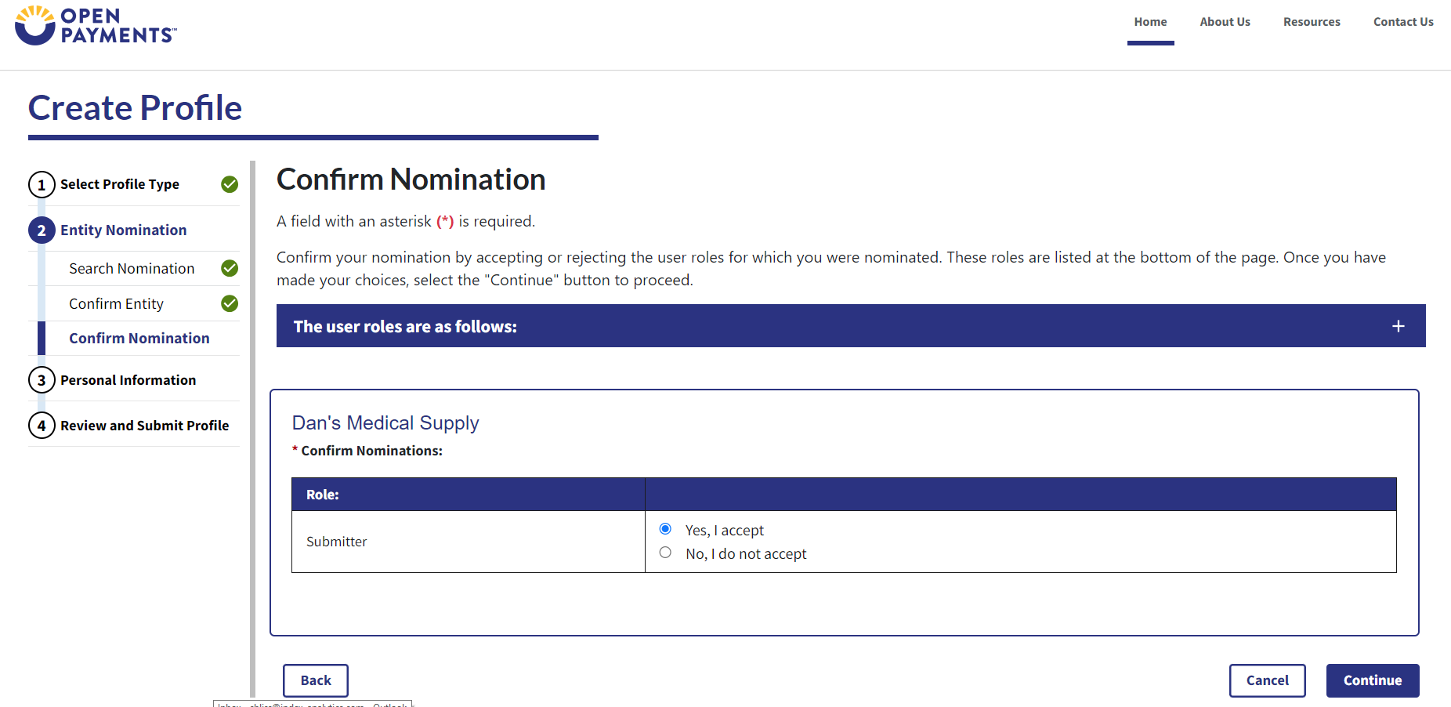Go to About Us menu item

click(x=1225, y=22)
